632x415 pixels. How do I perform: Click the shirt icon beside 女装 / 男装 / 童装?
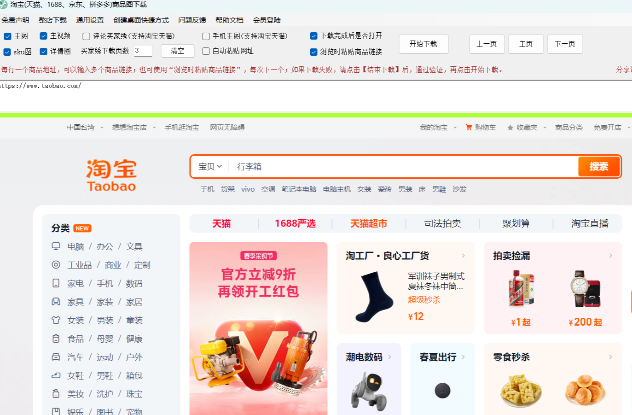tap(56, 320)
